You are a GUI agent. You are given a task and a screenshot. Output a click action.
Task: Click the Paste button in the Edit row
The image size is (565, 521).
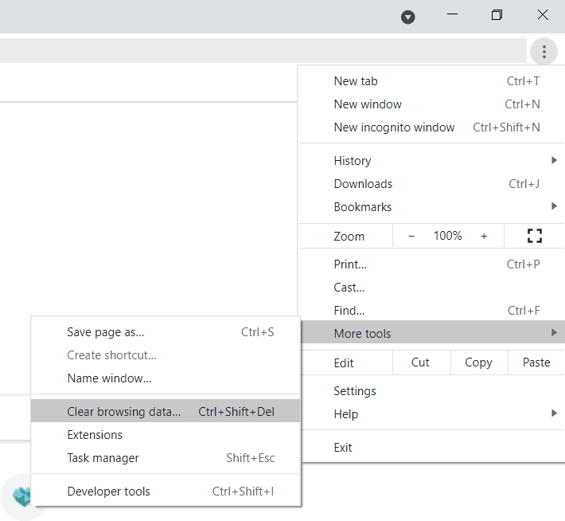(x=536, y=362)
